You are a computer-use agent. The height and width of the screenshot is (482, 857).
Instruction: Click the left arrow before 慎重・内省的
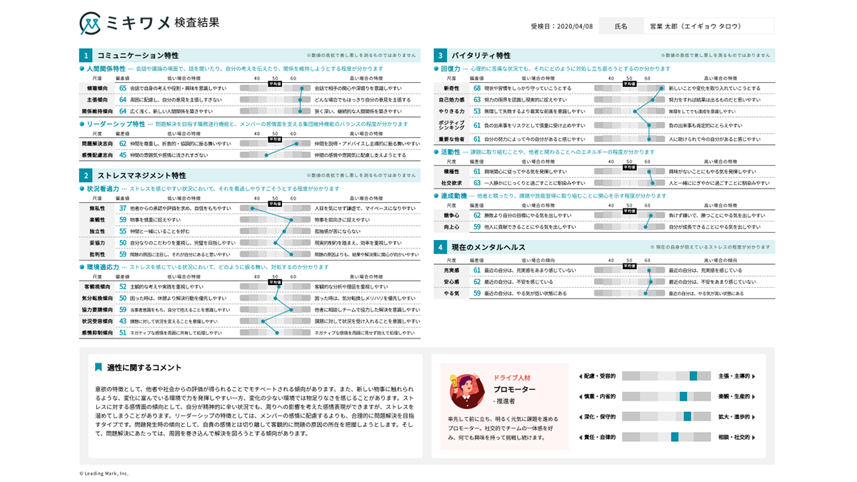[x=580, y=396]
